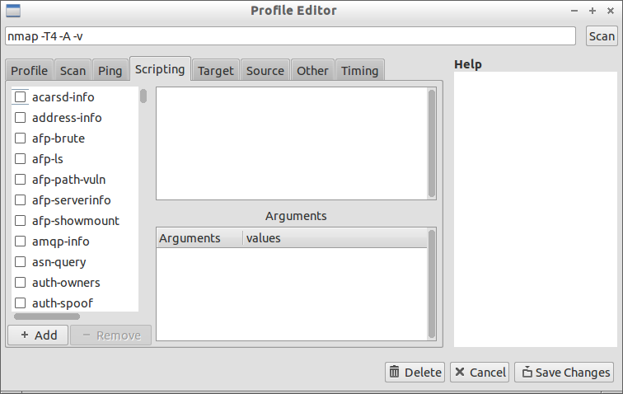Click the Add script button
The height and width of the screenshot is (394, 623).
(38, 335)
